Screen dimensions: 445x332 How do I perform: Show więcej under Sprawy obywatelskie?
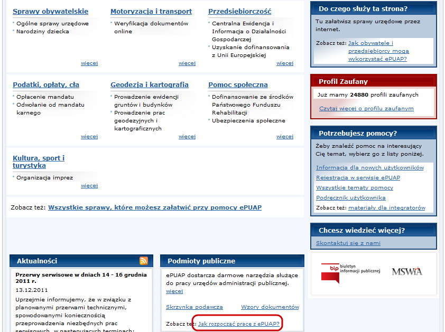[x=89, y=63]
